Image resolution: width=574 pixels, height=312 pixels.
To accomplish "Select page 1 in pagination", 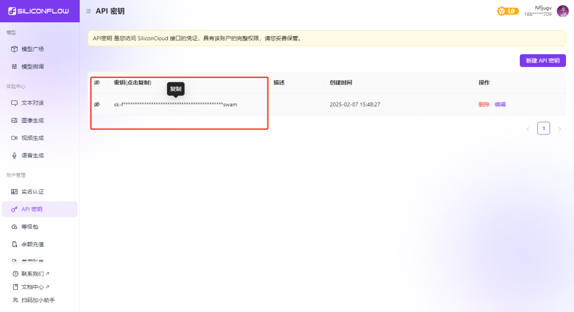I will point(544,129).
